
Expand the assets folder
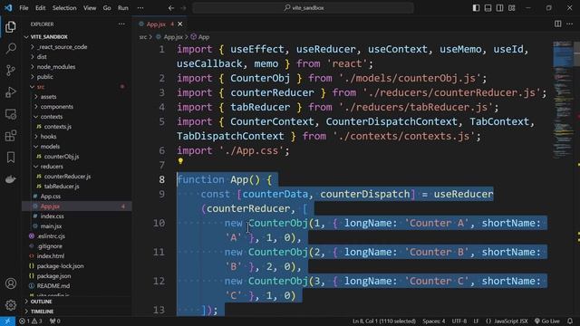(77, 97)
